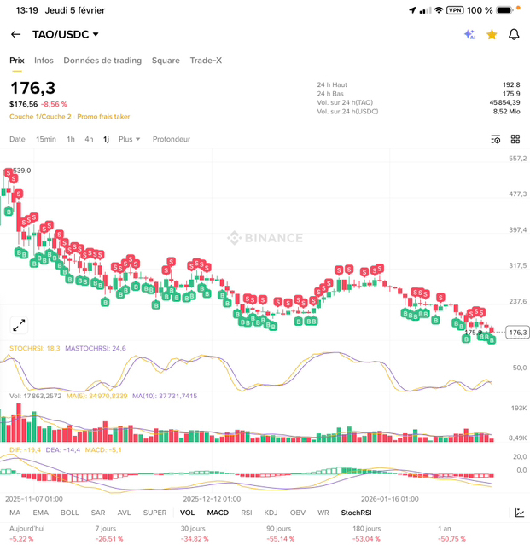Viewport: 530px width, 545px height.
Task: Tap the 1 an performance -50,75 %
Action: pos(452,539)
